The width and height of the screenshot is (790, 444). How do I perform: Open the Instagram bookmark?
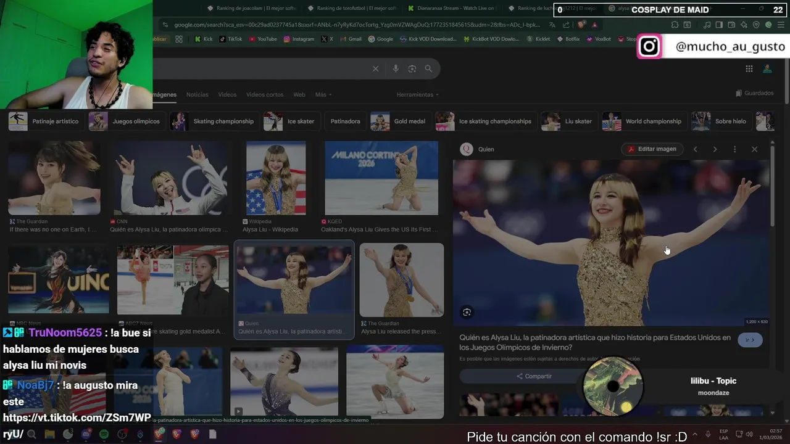[x=299, y=39]
